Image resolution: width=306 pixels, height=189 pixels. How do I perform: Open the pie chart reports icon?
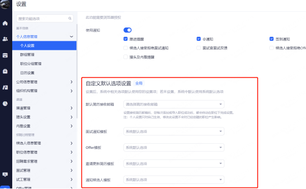pyautogui.click(x=5, y=103)
